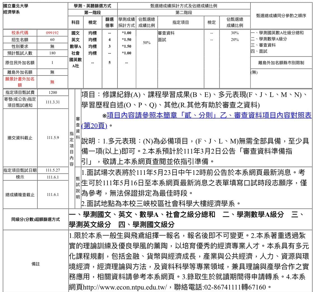Click the 繳交資料截止 date 111.5.9
Image resolution: width=315 pixels, height=292 pixels.
(x=53, y=138)
